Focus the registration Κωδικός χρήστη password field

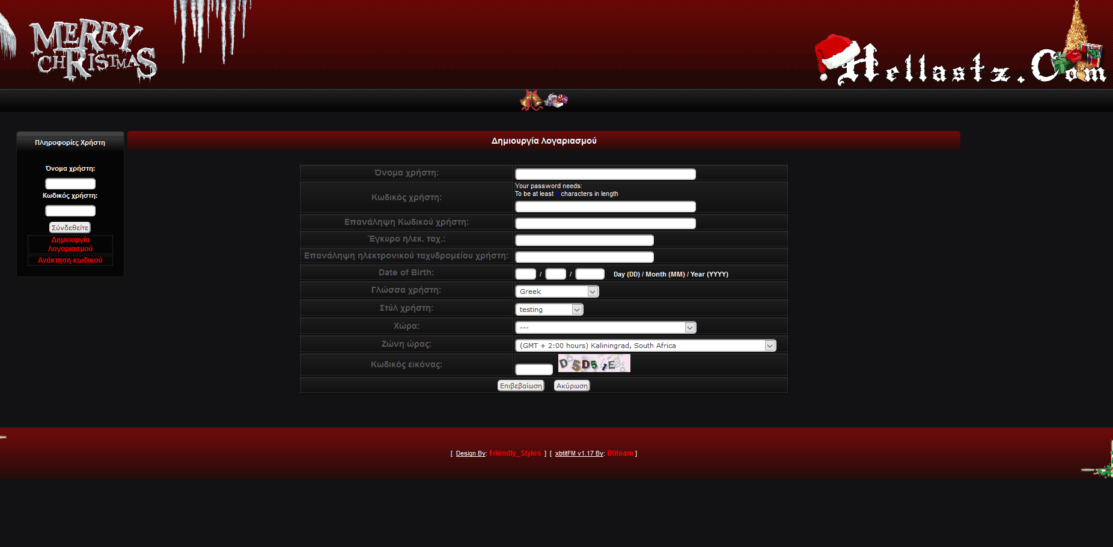click(x=606, y=207)
